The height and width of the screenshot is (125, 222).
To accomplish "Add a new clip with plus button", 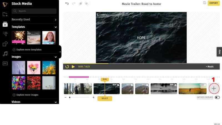I will pos(214,89).
